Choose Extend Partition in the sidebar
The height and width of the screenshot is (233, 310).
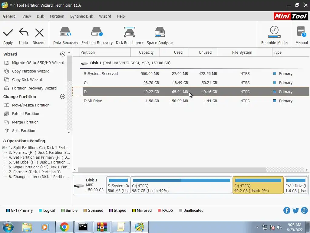[x=21, y=114]
